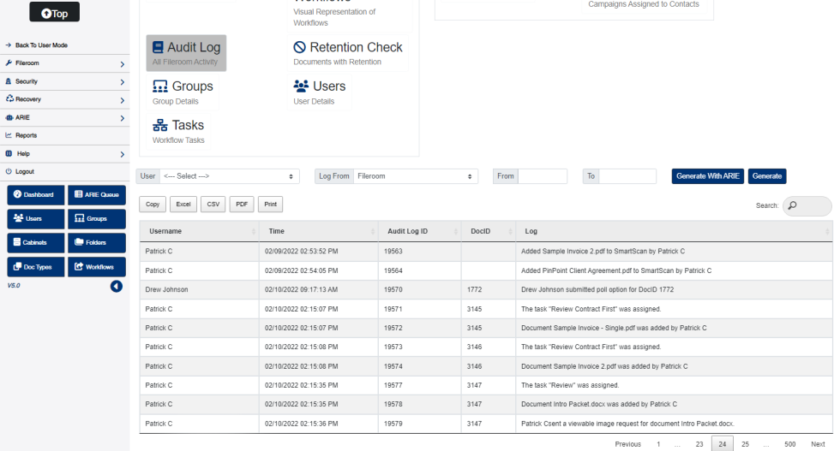Viewport: 840px width, 451px height.
Task: Go to page 25 in pagination
Action: 745,444
